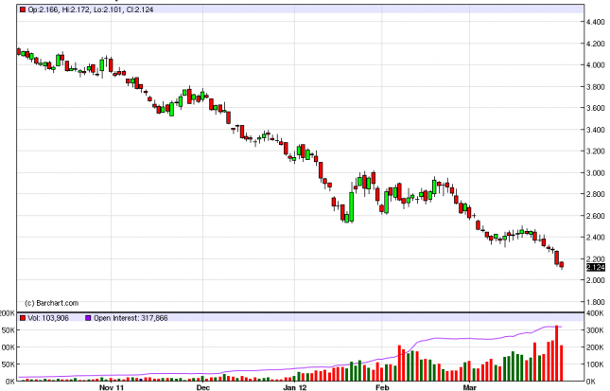This screenshot has height=391, width=610.
Task: Click the 2.000 price axis label
Action: [595, 280]
